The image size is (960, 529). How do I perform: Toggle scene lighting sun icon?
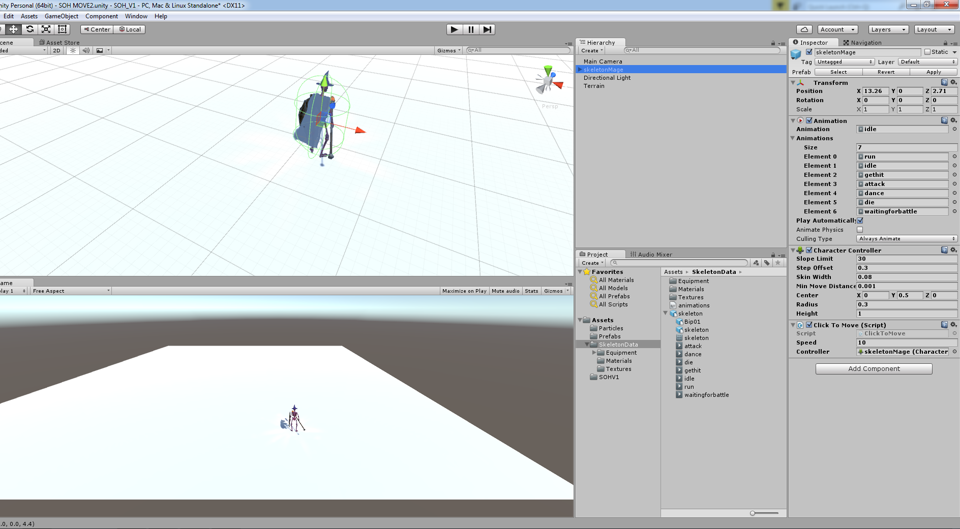tap(73, 50)
